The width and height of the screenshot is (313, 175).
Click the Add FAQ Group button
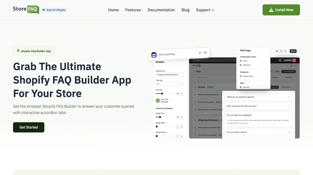coord(289,71)
